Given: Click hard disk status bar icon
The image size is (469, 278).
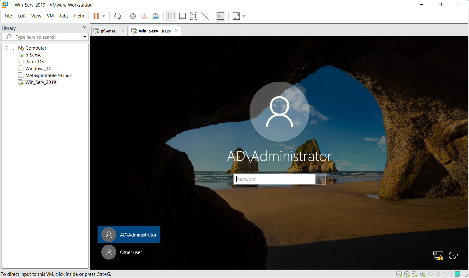Looking at the screenshot, I should [399, 274].
